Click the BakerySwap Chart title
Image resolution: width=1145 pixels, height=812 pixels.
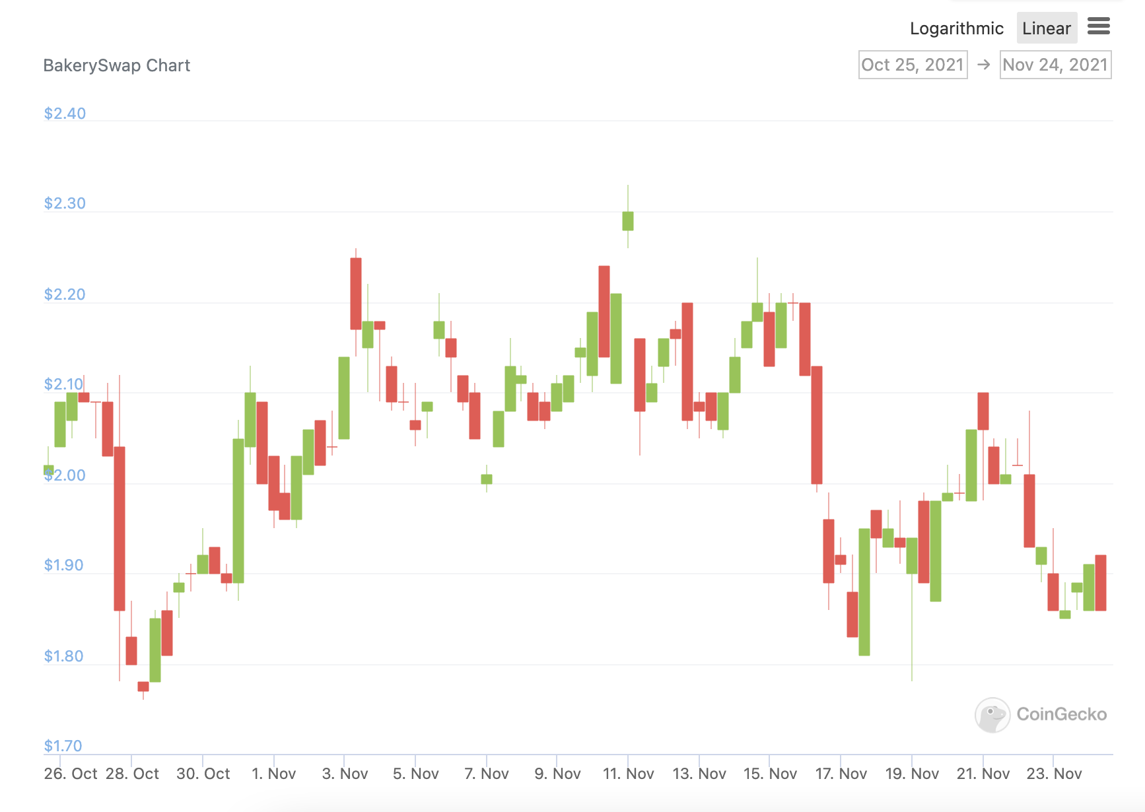pos(116,65)
